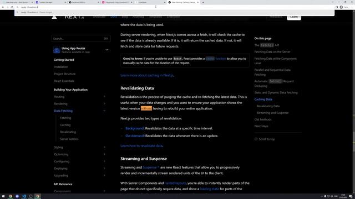Viewport: 355px width, 199px height.
Task: Follow the Background revalidation link
Action: pyautogui.click(x=135, y=128)
